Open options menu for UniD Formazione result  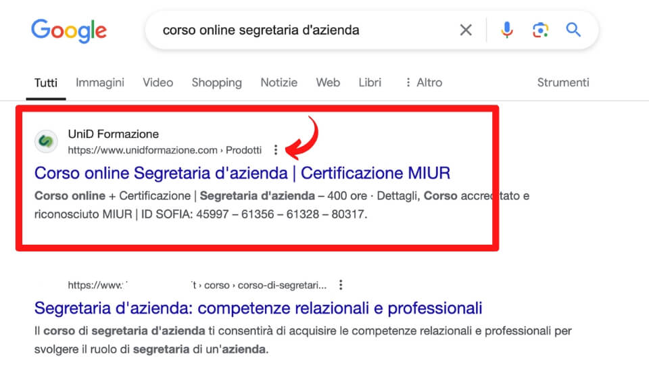pyautogui.click(x=276, y=150)
